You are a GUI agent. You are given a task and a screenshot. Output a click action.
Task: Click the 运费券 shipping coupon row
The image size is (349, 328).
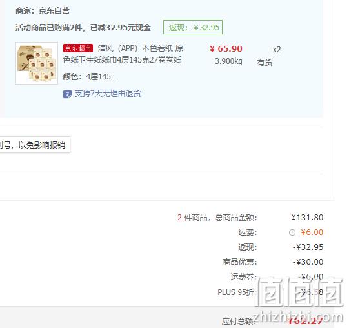point(277,277)
